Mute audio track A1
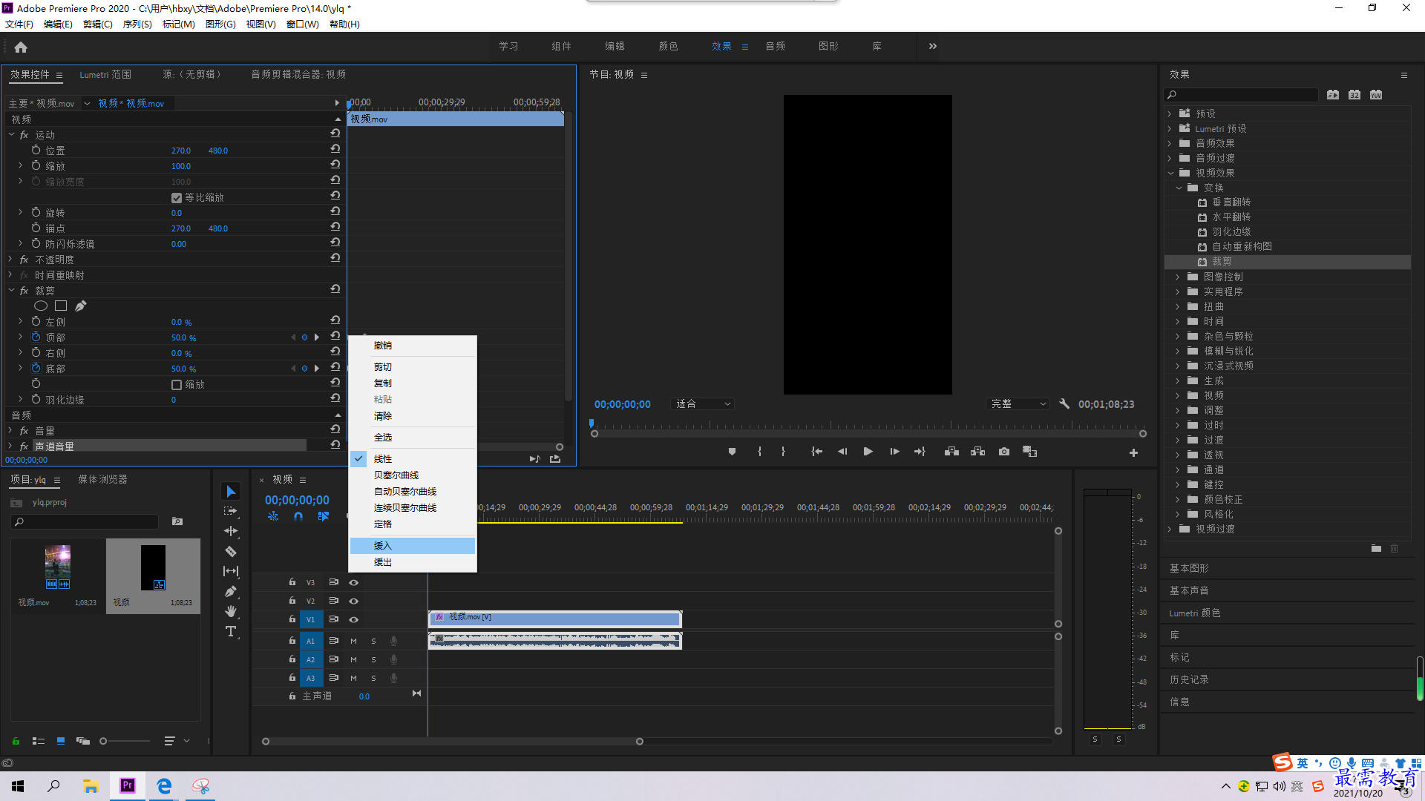The image size is (1425, 801). click(353, 641)
